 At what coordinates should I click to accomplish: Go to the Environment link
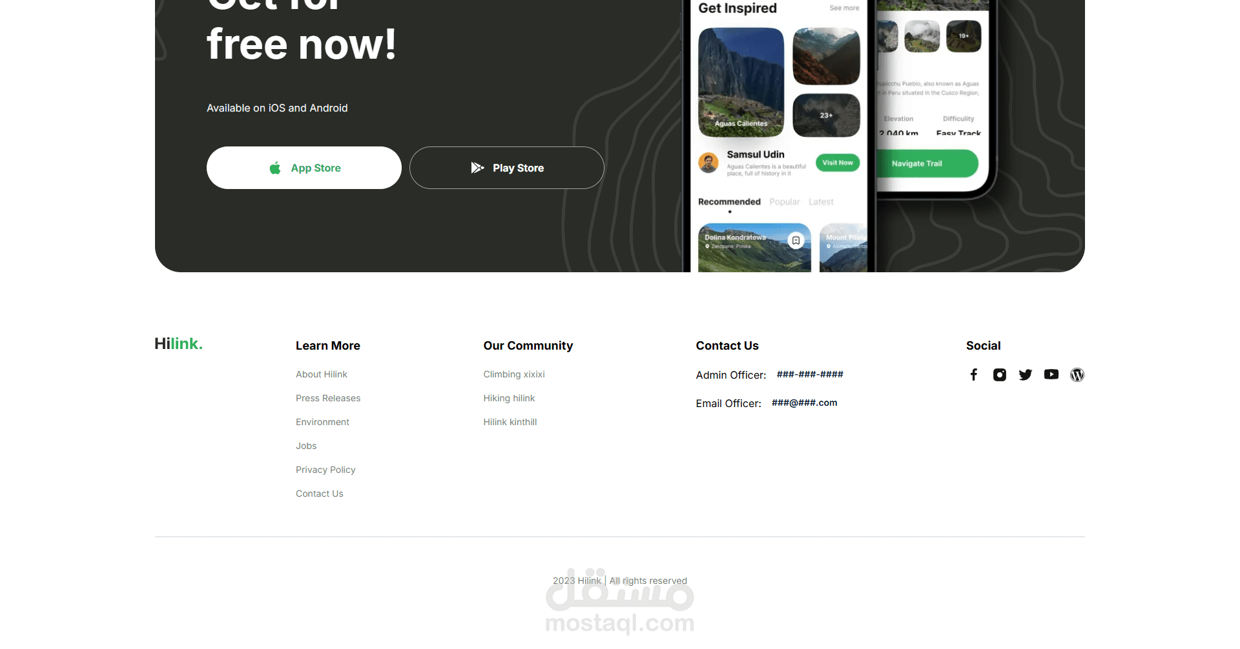[322, 422]
